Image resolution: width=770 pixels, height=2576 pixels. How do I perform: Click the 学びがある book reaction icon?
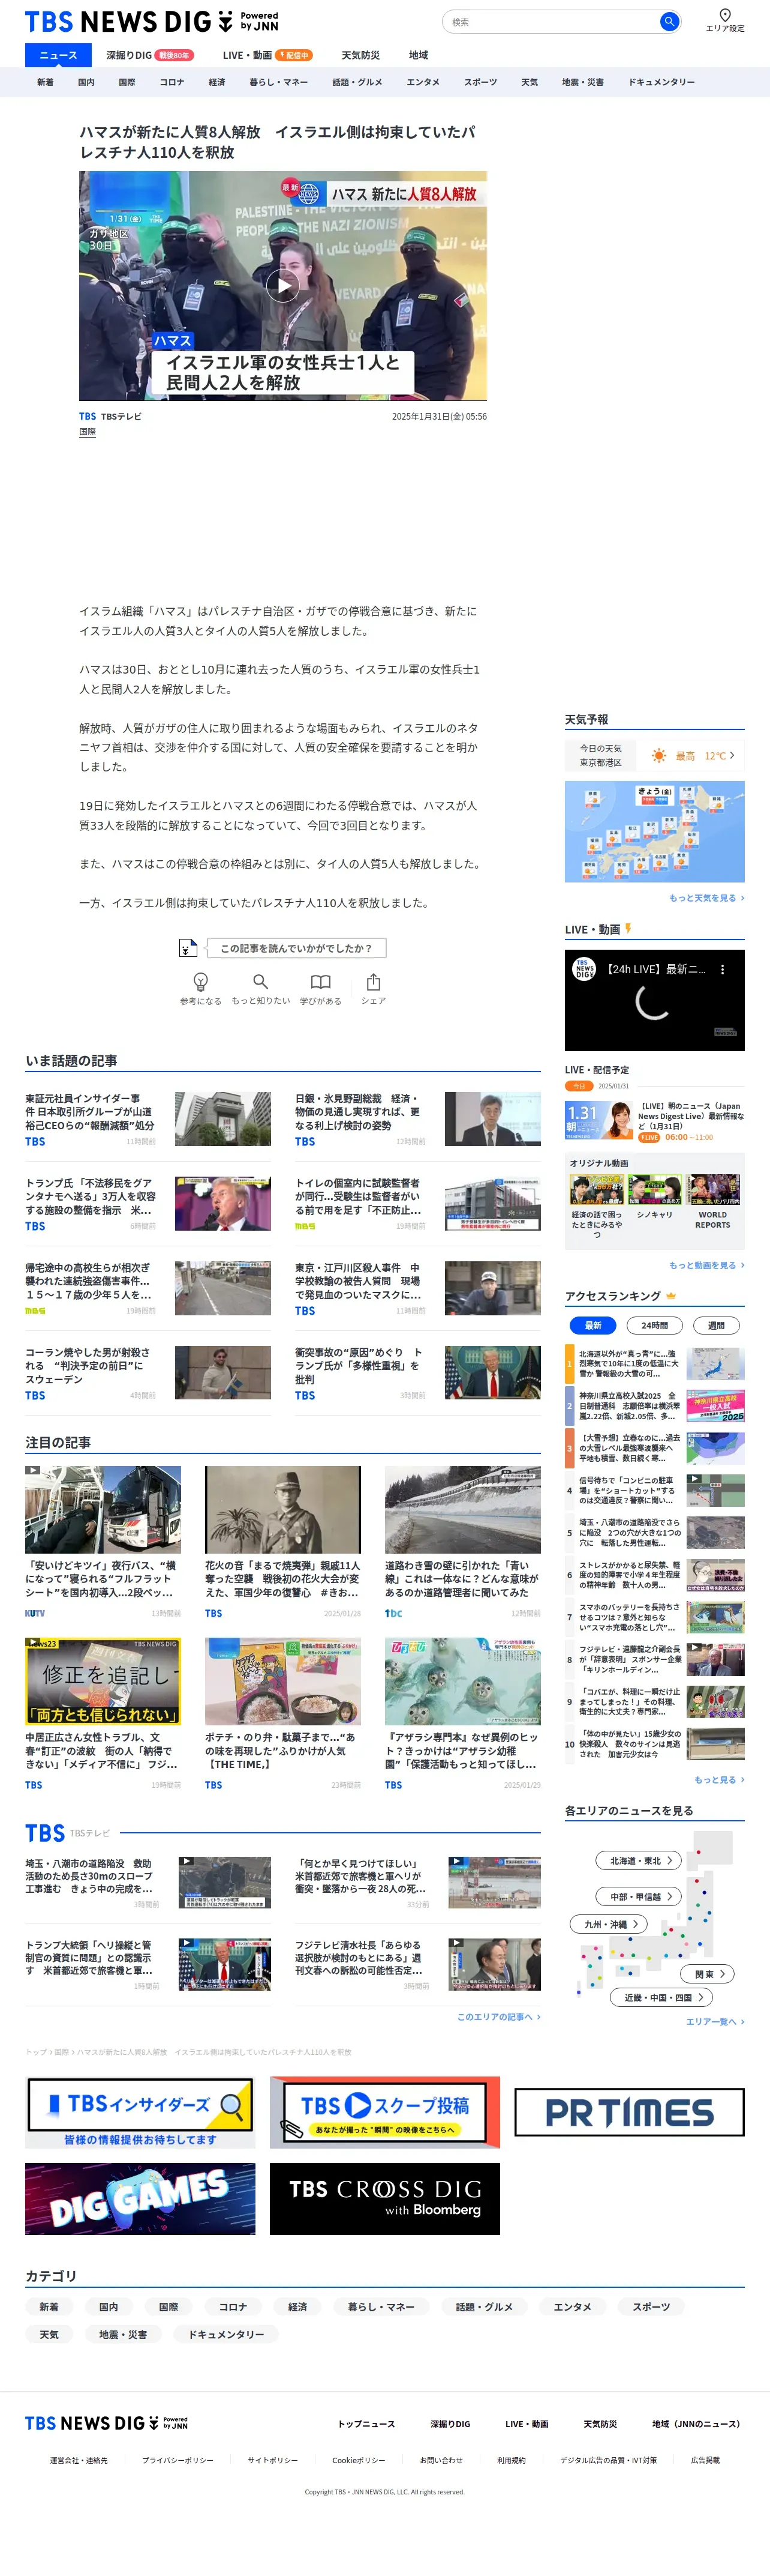pyautogui.click(x=321, y=981)
